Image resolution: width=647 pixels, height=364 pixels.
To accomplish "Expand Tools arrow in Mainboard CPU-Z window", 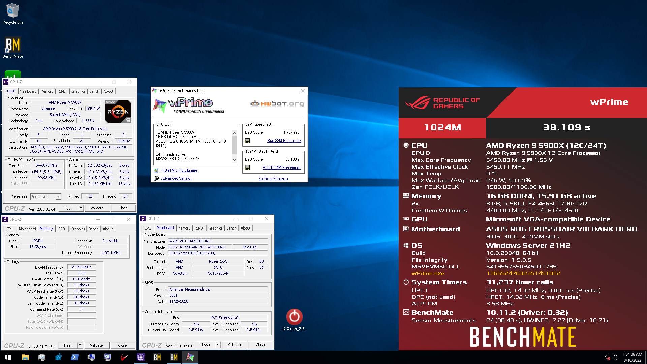I will coord(218,345).
